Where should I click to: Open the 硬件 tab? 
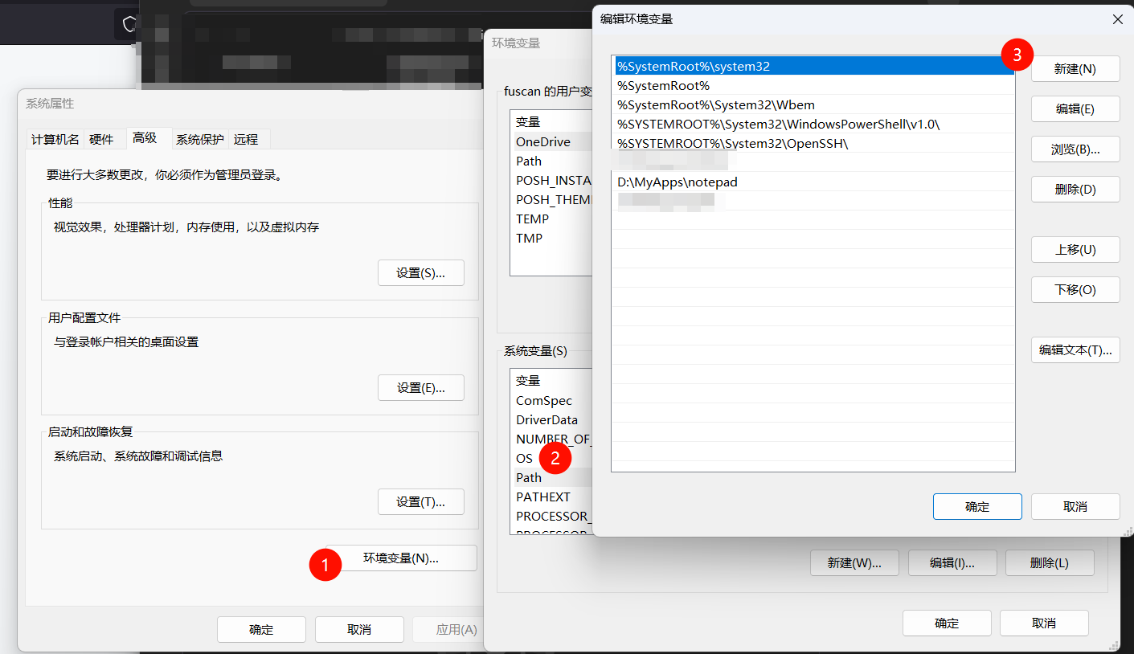(x=101, y=139)
